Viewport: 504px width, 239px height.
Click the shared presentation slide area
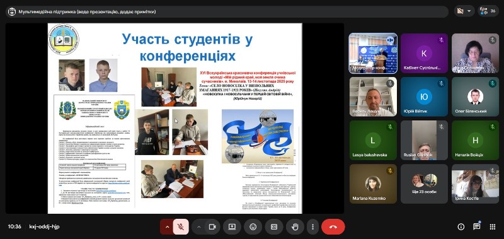[x=175, y=118]
